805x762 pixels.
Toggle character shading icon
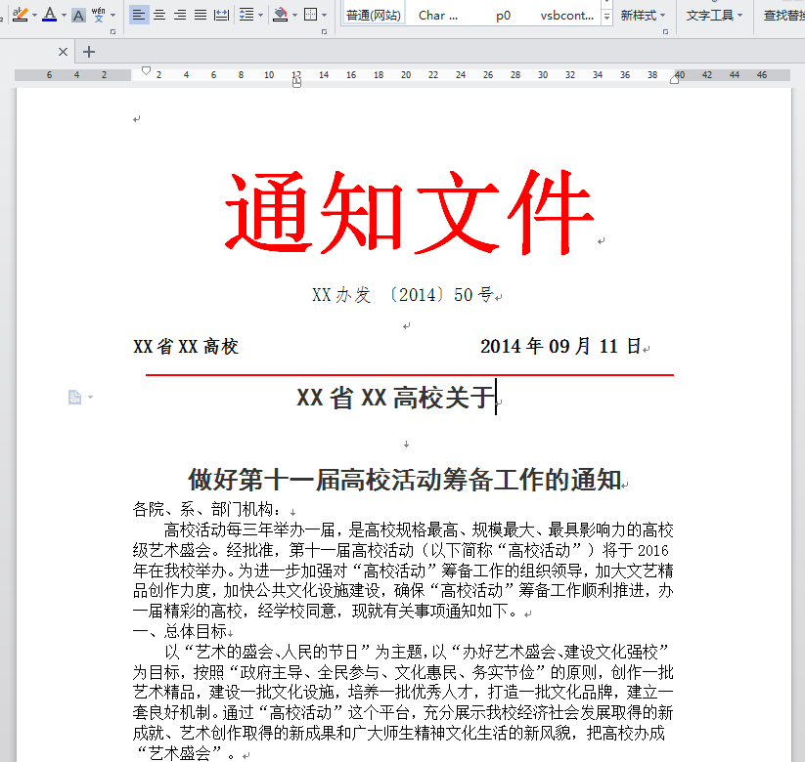tap(78, 16)
